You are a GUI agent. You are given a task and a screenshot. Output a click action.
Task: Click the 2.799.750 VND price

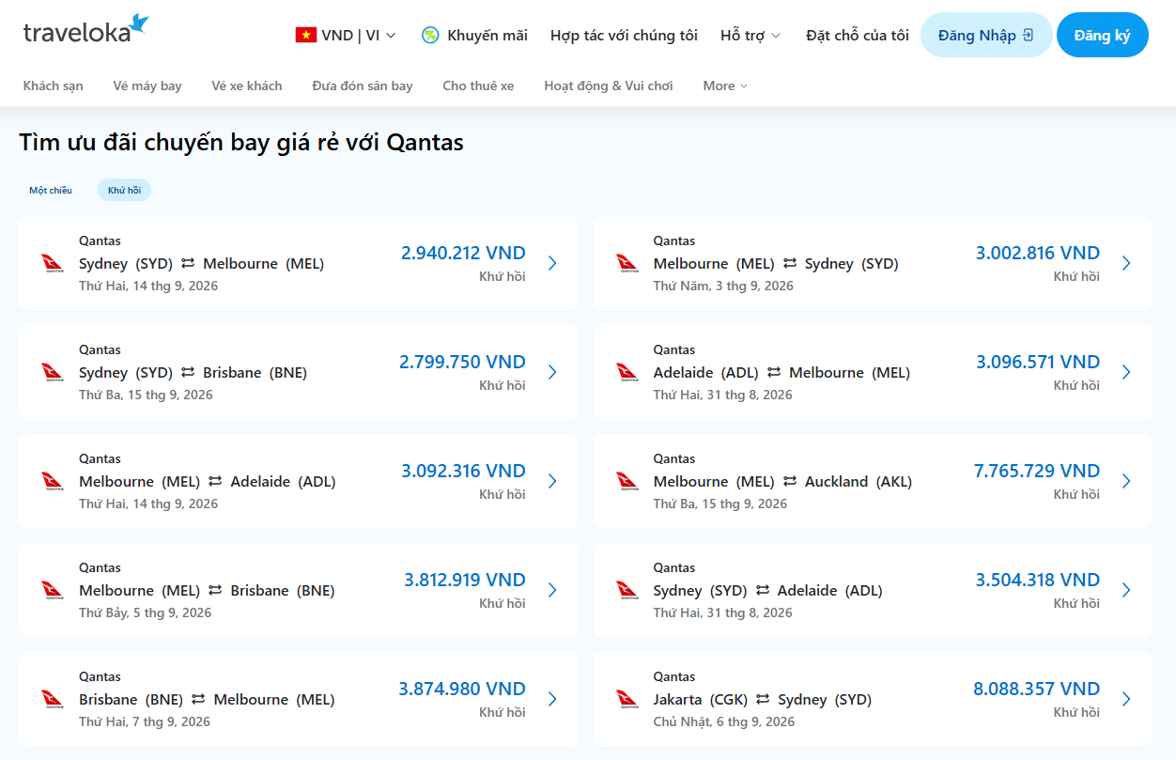tap(462, 362)
